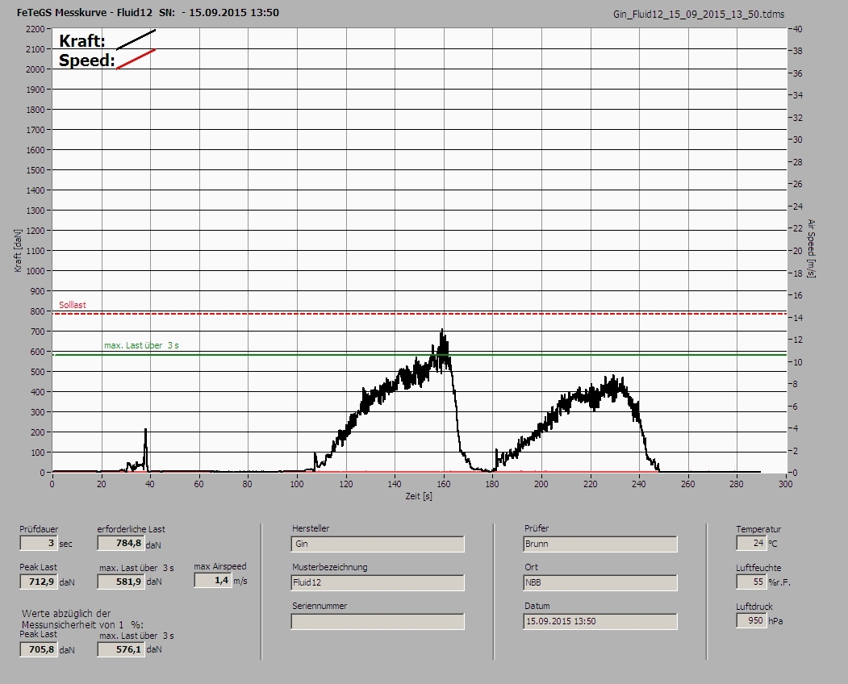The image size is (848, 684).
Task: Click the corrected max. Last value 576,1
Action: (121, 649)
